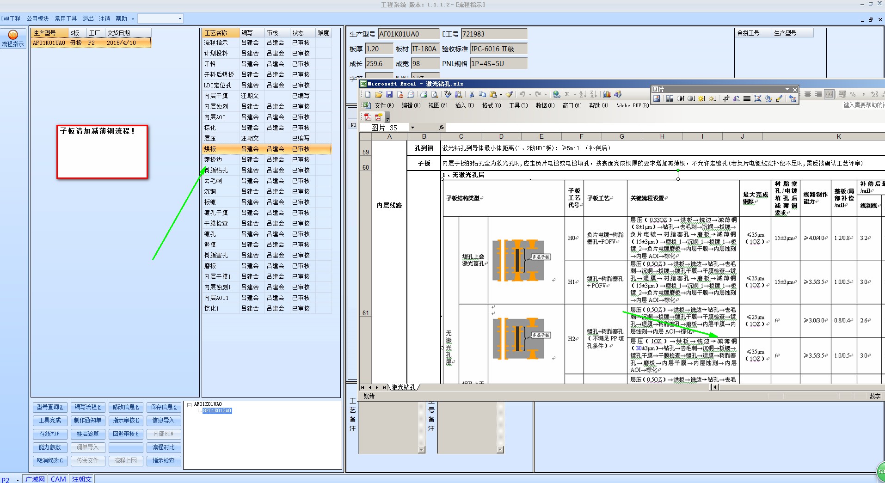
Task: Open Excel Paste options dropdown arrow
Action: [501, 94]
